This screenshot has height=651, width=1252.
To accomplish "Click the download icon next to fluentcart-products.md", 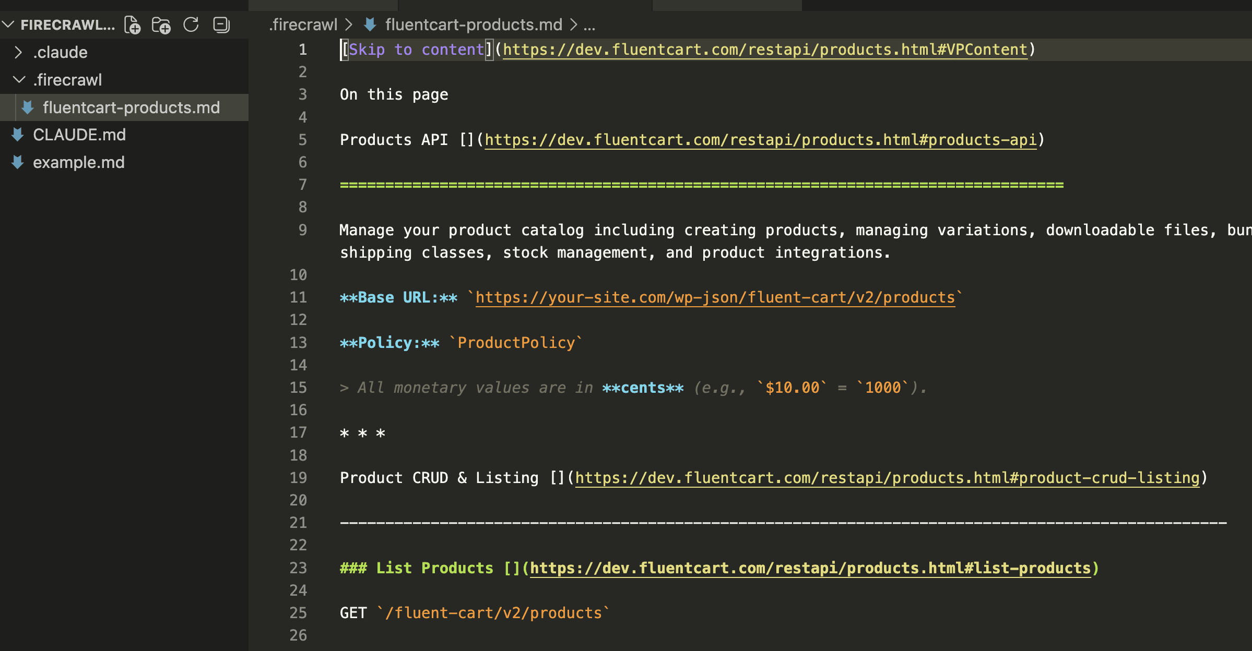I will coord(27,107).
